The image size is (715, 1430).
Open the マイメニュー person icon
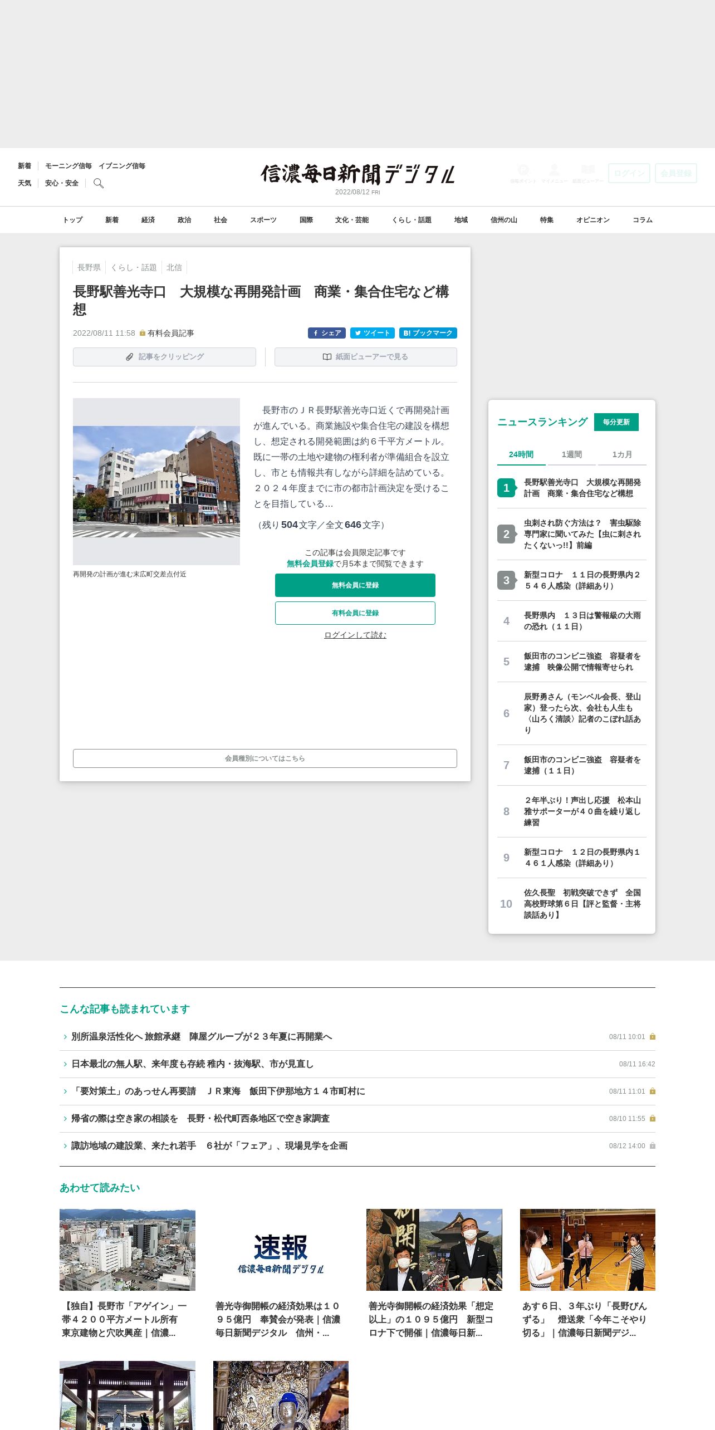click(554, 173)
